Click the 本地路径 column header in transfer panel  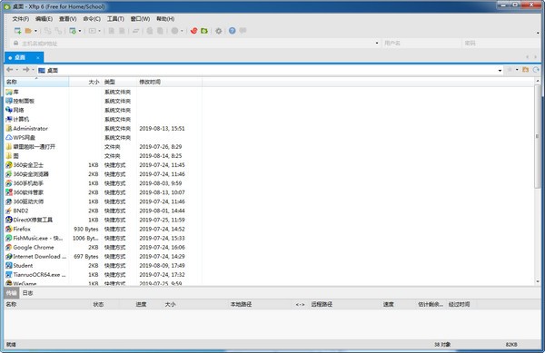click(241, 304)
